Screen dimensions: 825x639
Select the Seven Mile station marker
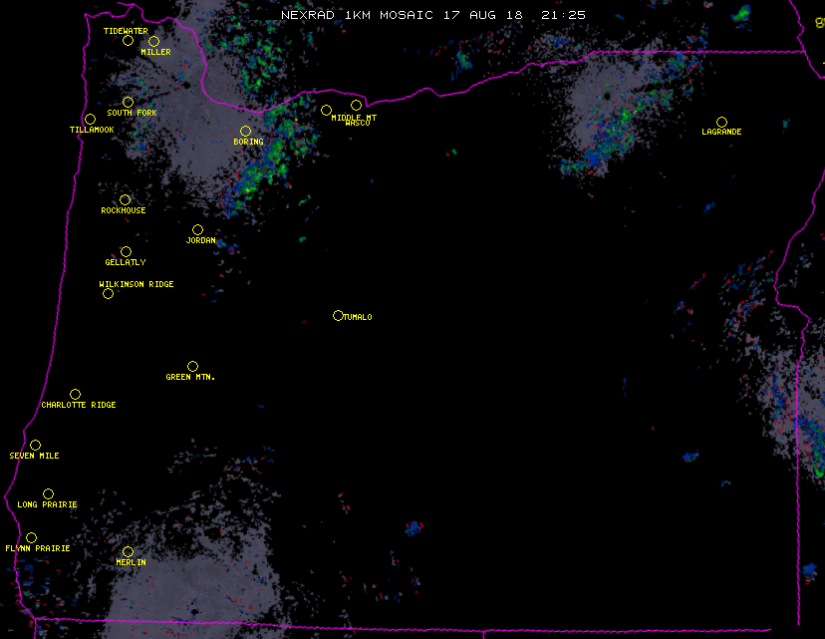click(x=35, y=446)
